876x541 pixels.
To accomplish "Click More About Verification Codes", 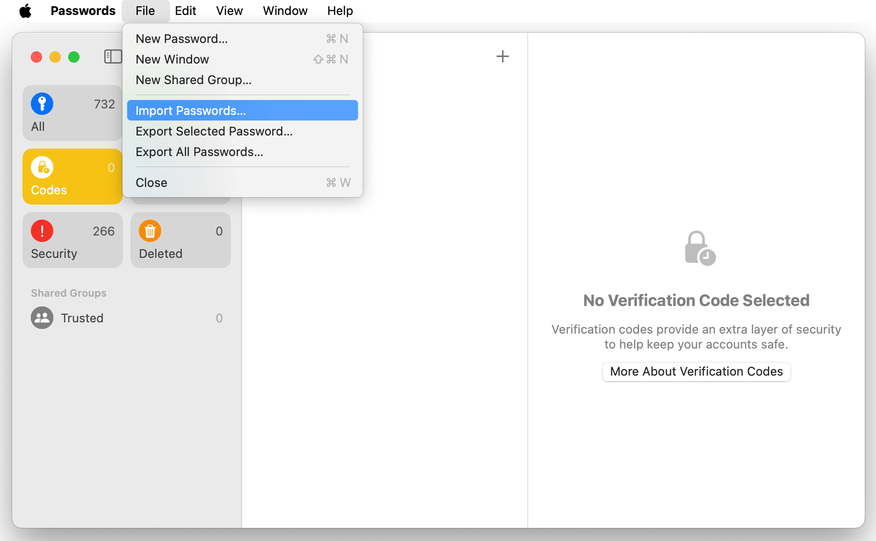I will [696, 371].
